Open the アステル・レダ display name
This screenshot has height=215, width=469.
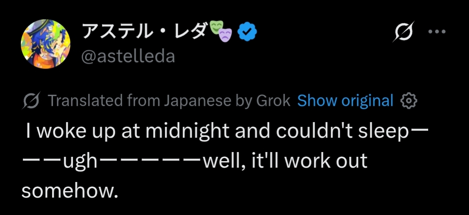click(x=144, y=32)
